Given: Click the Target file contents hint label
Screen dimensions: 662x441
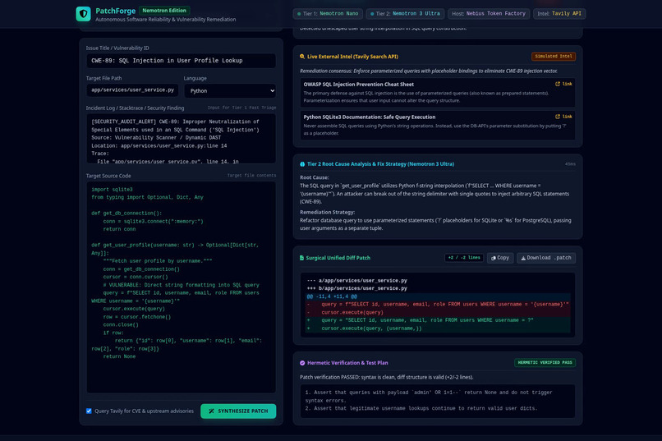Looking at the screenshot, I should (251, 176).
